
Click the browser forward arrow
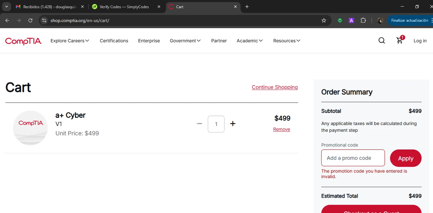pyautogui.click(x=19, y=20)
